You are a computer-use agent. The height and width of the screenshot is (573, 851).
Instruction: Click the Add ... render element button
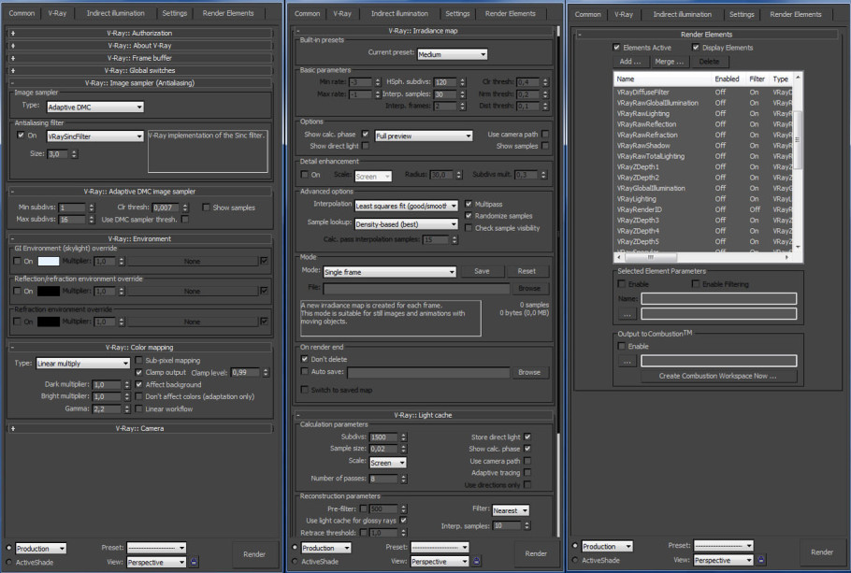click(630, 62)
